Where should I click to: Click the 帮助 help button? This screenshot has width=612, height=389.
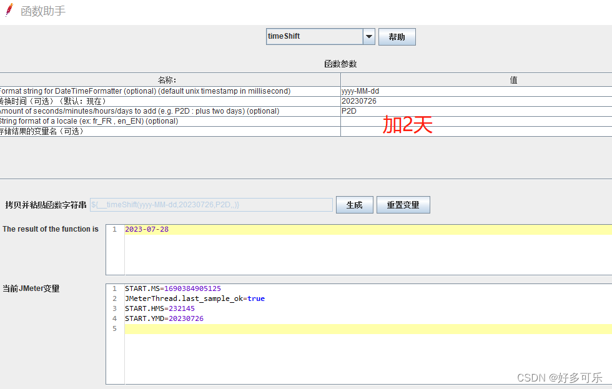[x=397, y=37]
